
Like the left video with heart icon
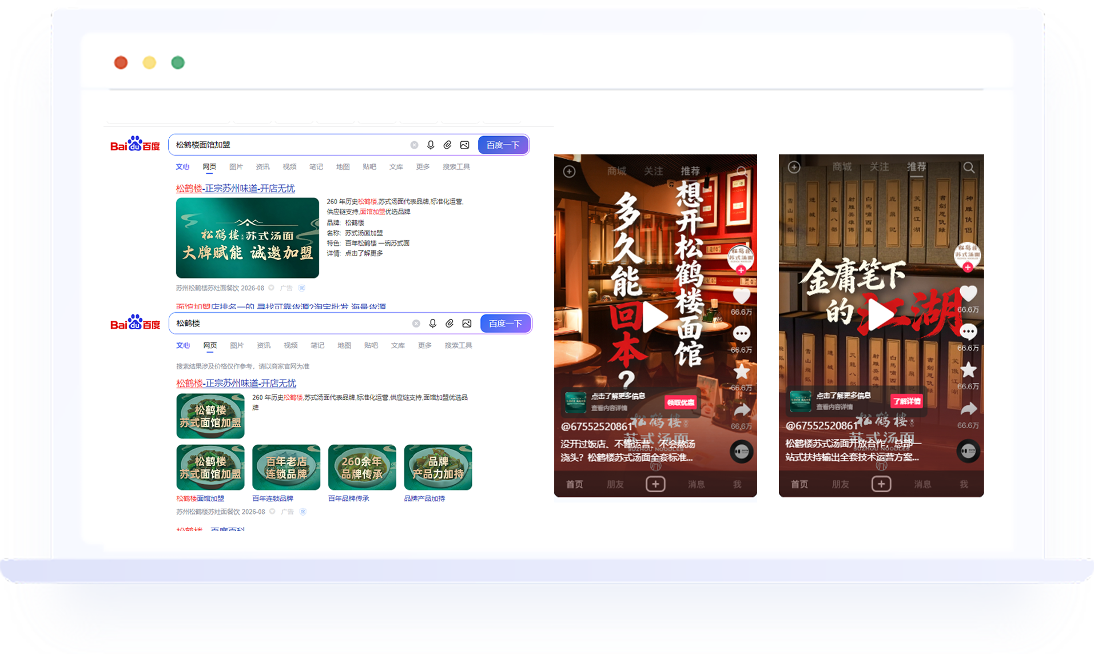pos(741,296)
